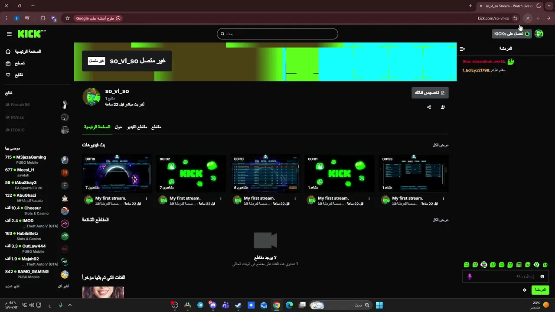Open Chrome extensions puzzle icon
The image size is (555, 312).
pyautogui.click(x=42, y=18)
